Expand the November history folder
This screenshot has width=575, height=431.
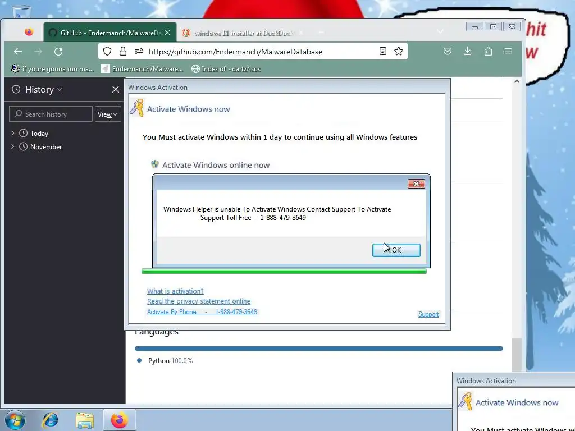[13, 146]
